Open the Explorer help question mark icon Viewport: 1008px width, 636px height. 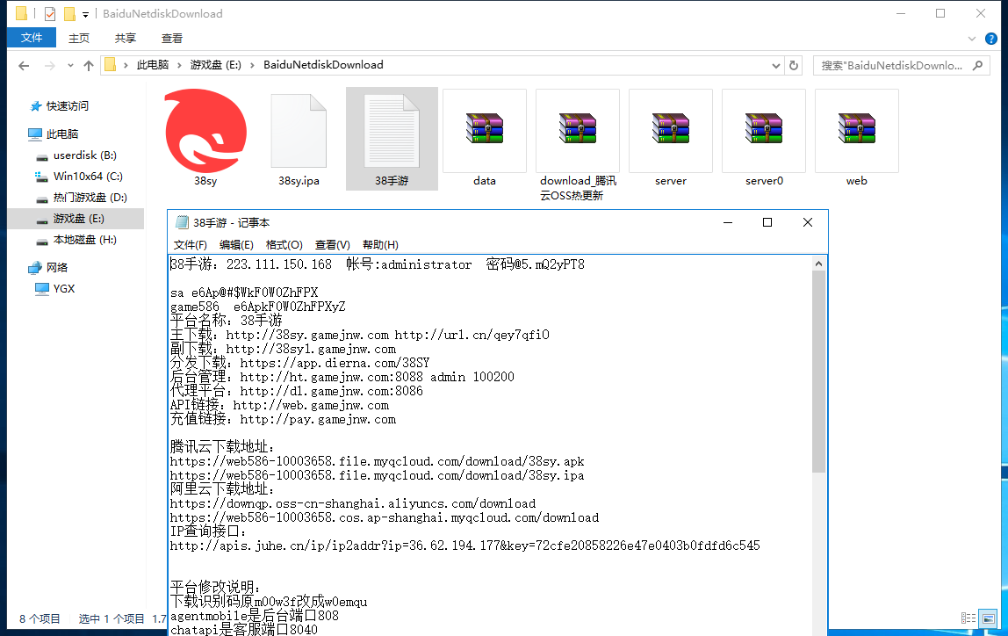click(x=993, y=39)
